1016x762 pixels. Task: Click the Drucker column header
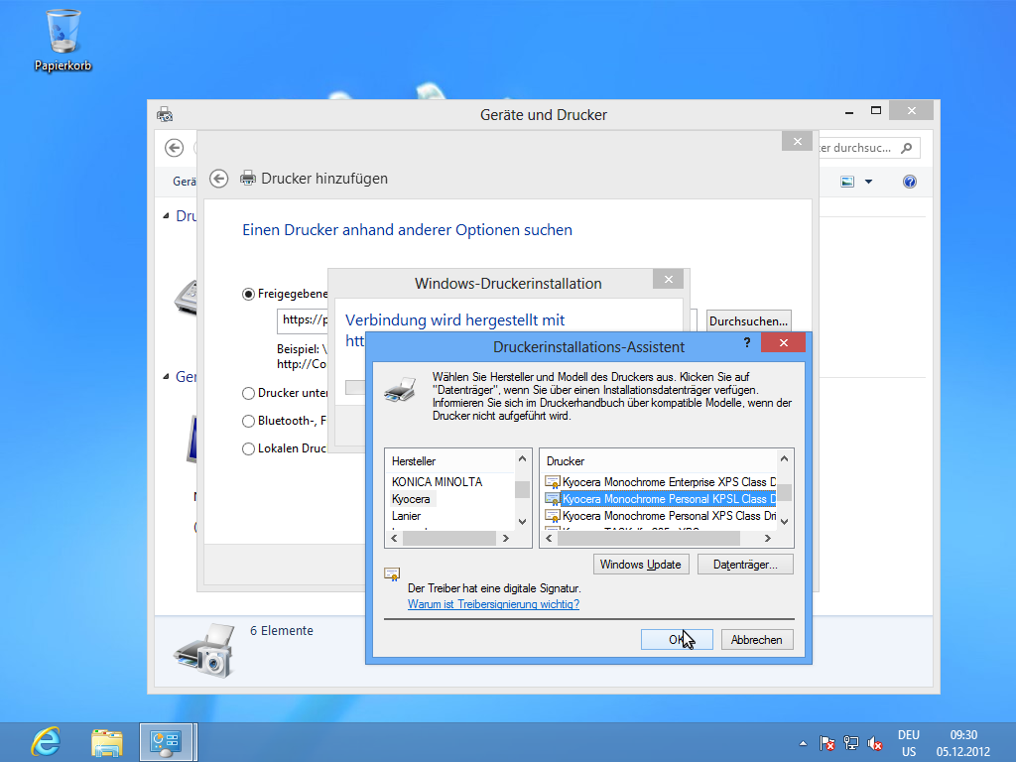pos(659,461)
